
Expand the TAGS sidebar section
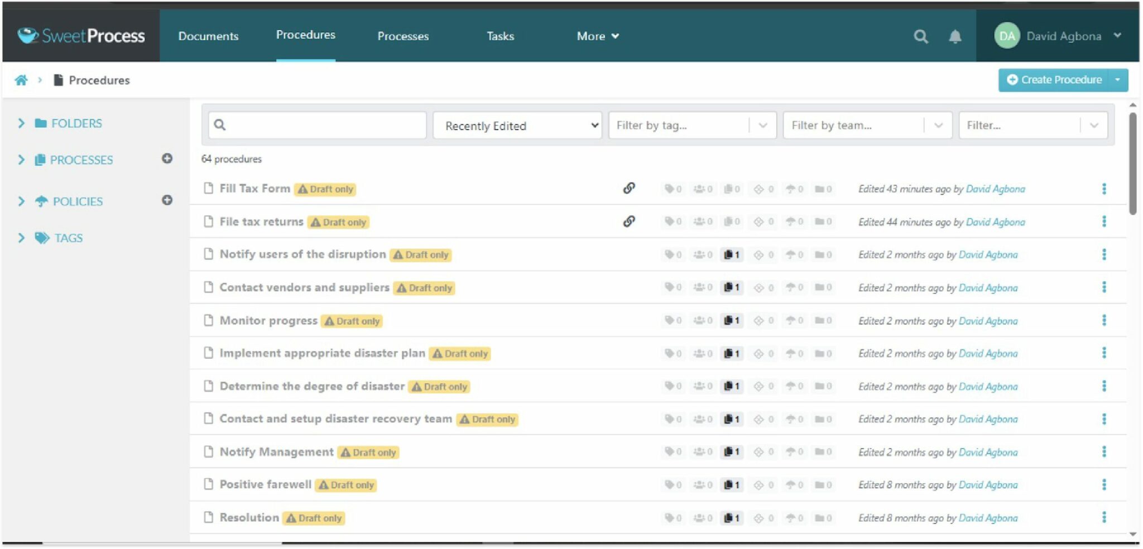tap(21, 238)
